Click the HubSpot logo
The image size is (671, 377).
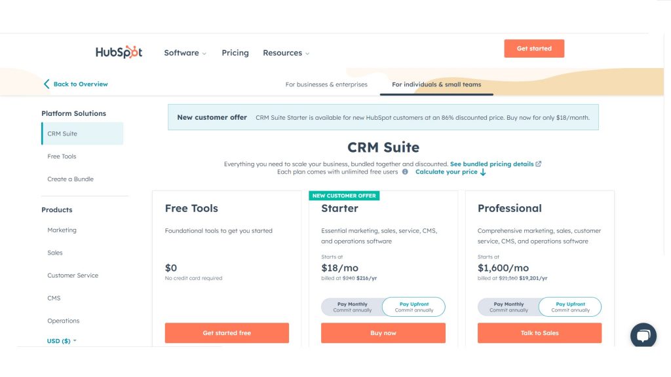(119, 52)
